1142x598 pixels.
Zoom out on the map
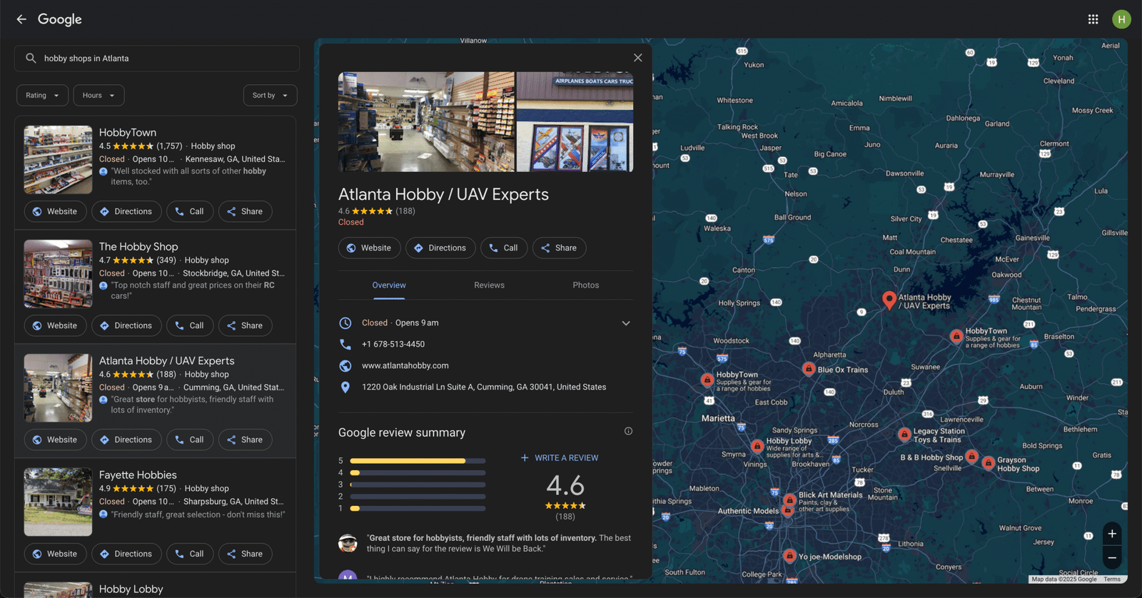(x=1112, y=558)
